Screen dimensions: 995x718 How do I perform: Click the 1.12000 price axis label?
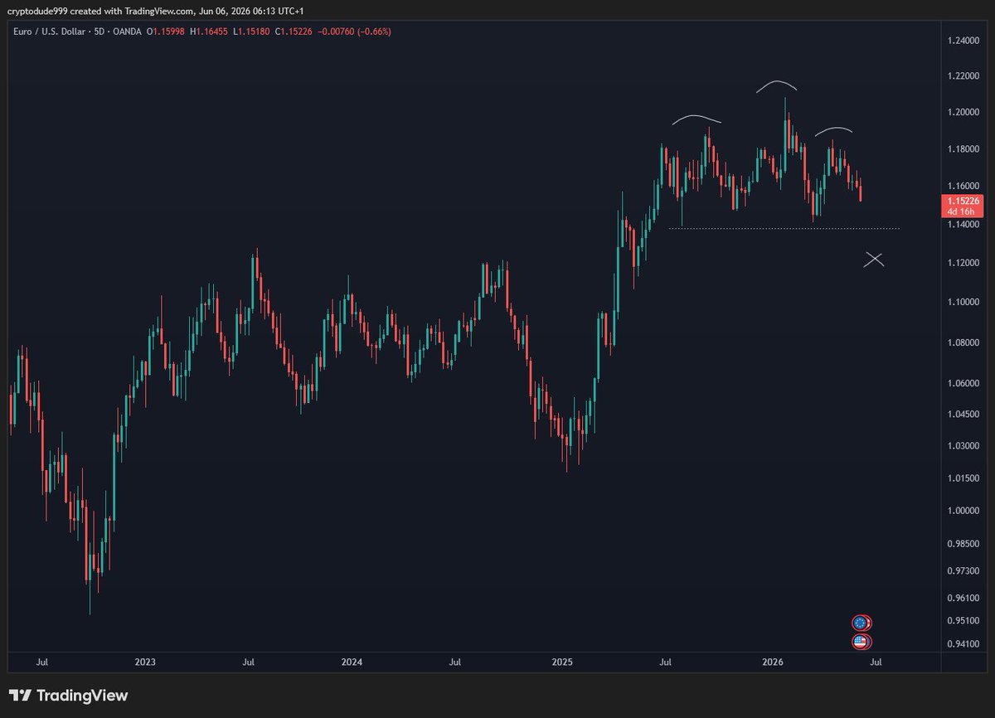[963, 263]
